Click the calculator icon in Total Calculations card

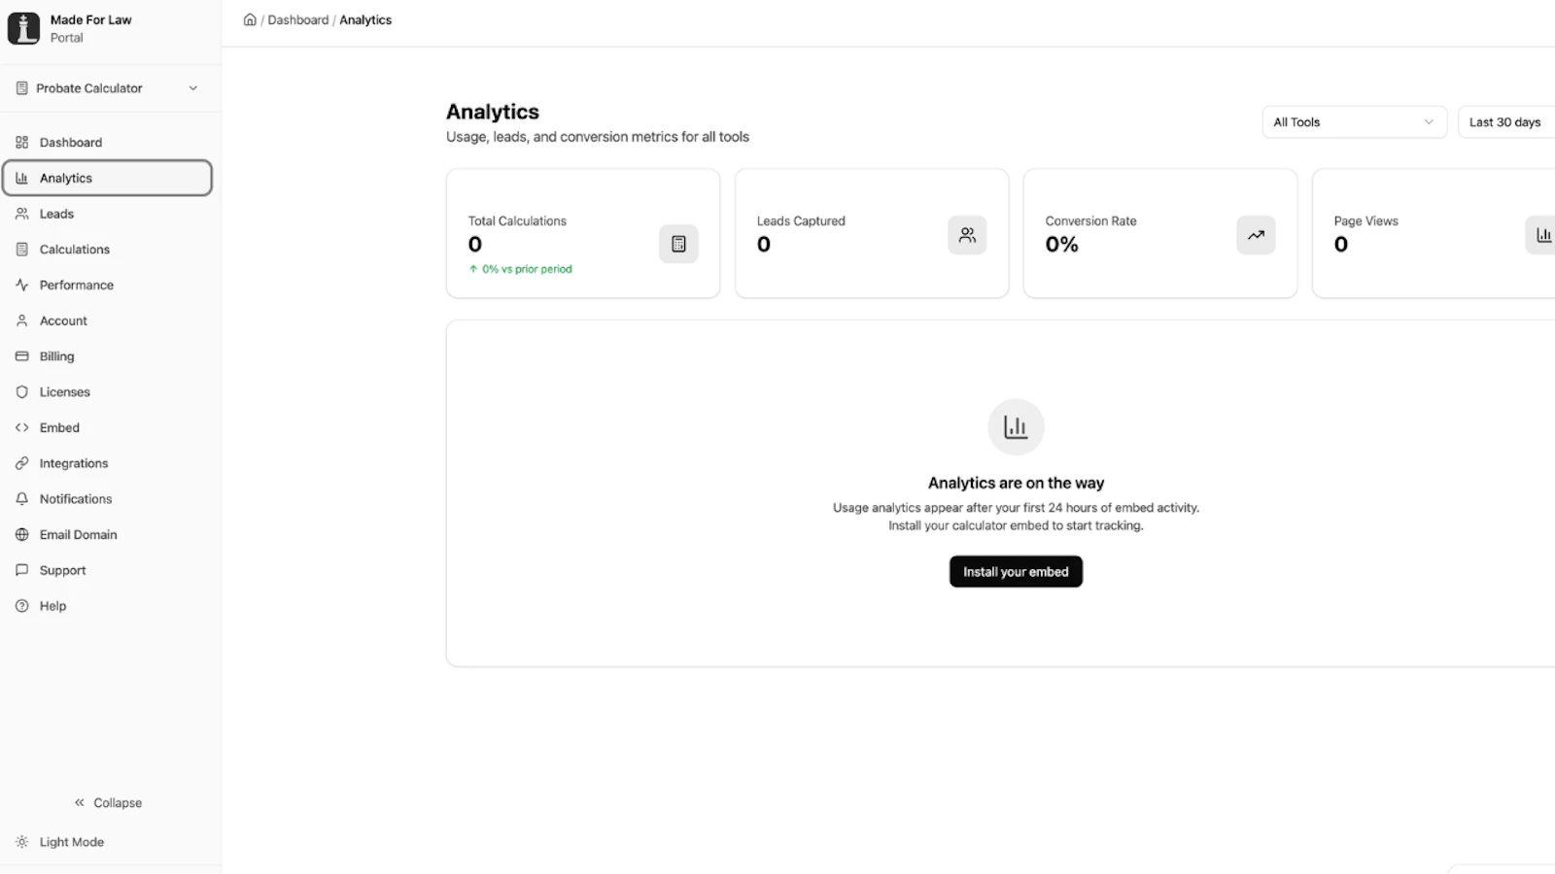(x=678, y=244)
